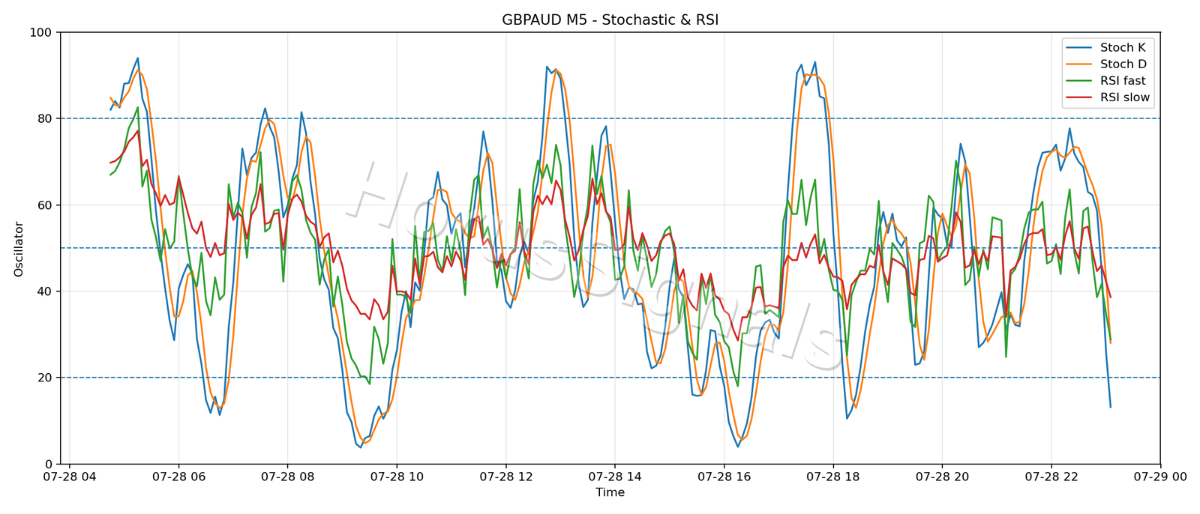Click the green RSI fast legend line

coord(1079,81)
